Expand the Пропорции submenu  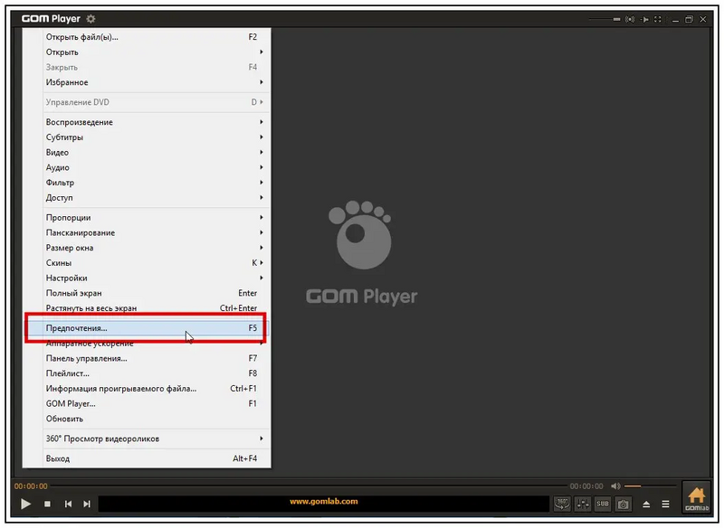click(x=147, y=218)
